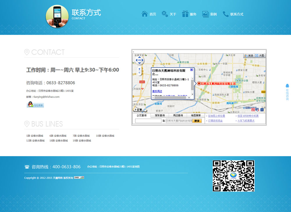The width and height of the screenshot is (291, 212).
Task: Click popup horizontal scrollbar right arrow
Action: [189, 97]
